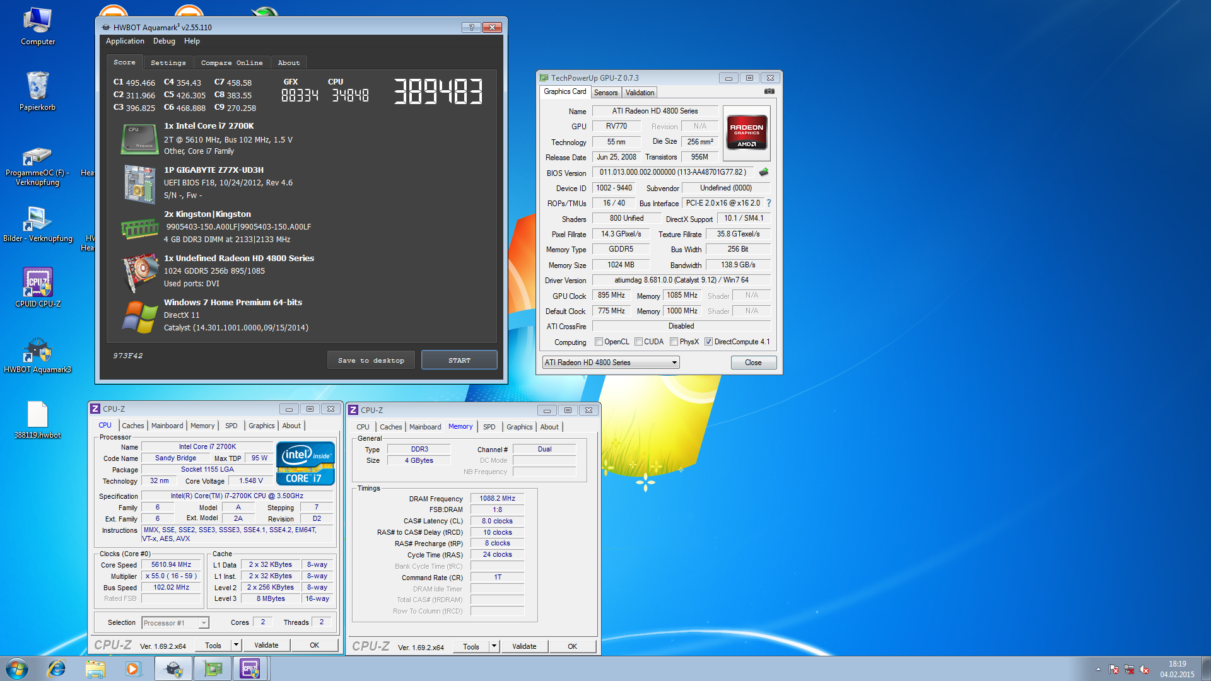This screenshot has width=1211, height=681.
Task: Open the Papierkorb recycle bin icon
Action: click(x=38, y=91)
